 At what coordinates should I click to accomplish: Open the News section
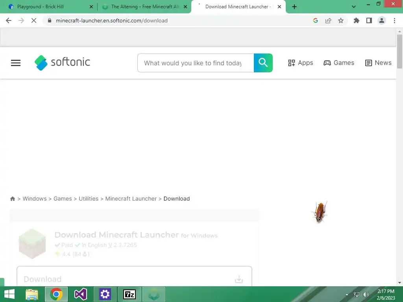(378, 63)
